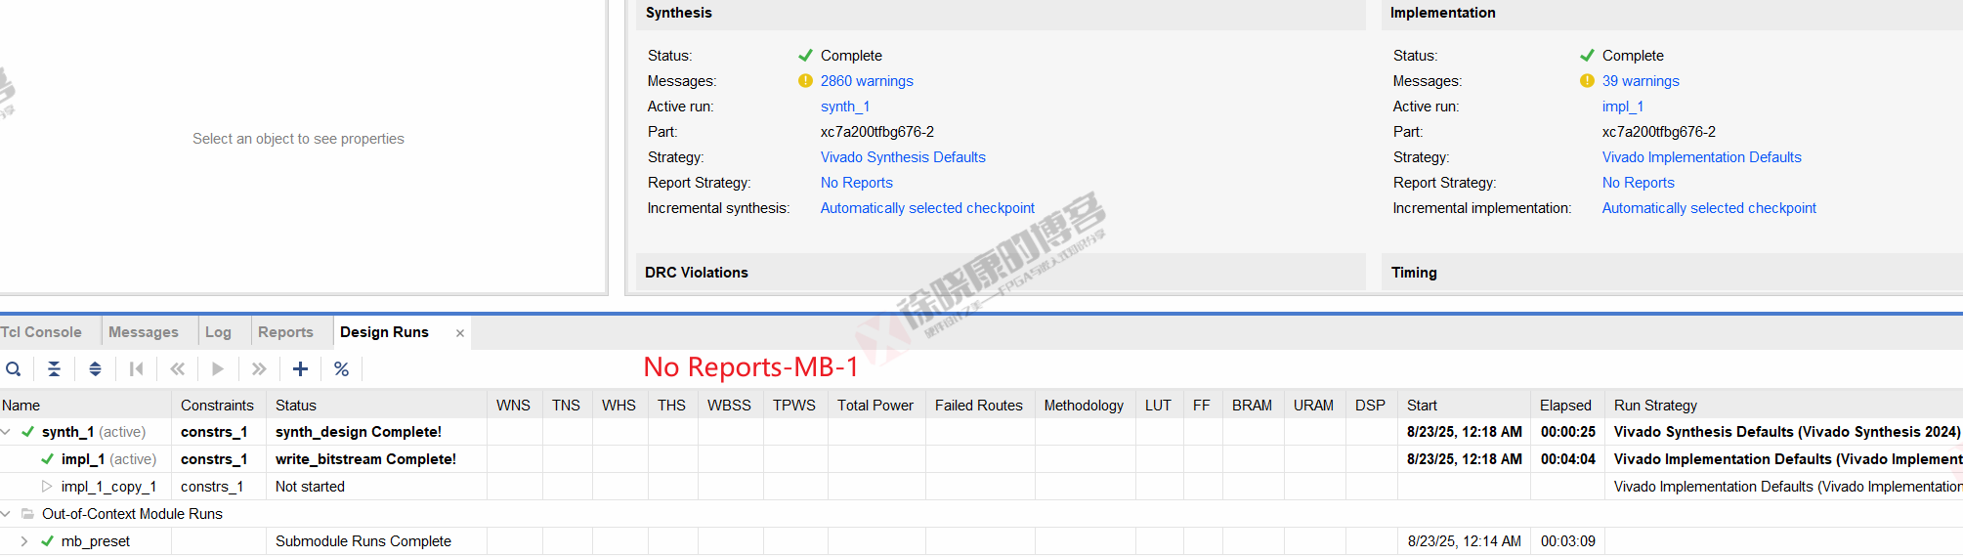Click the reset to previous step double-arrow icon

click(177, 368)
